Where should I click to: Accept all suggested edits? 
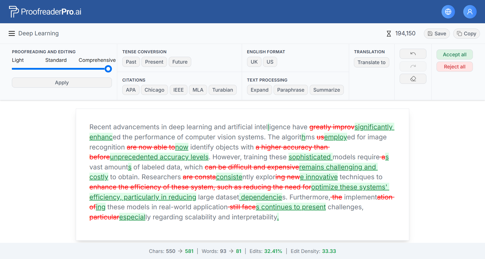click(x=454, y=55)
